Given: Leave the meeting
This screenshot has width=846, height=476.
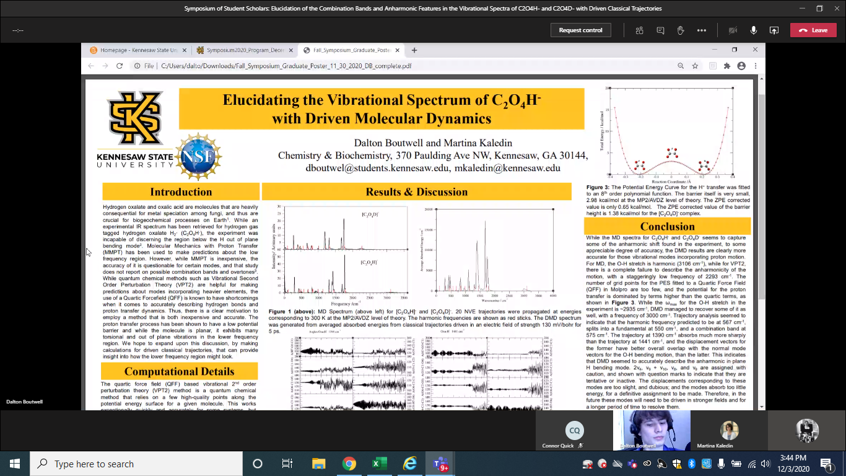Looking at the screenshot, I should pyautogui.click(x=813, y=30).
